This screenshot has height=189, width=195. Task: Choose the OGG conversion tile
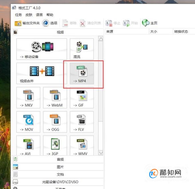55,122
